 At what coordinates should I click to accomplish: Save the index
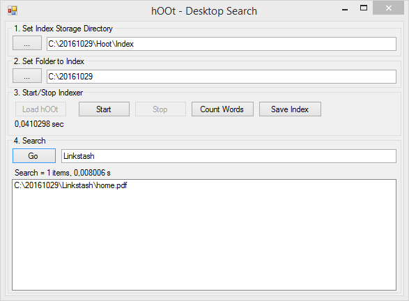[290, 109]
